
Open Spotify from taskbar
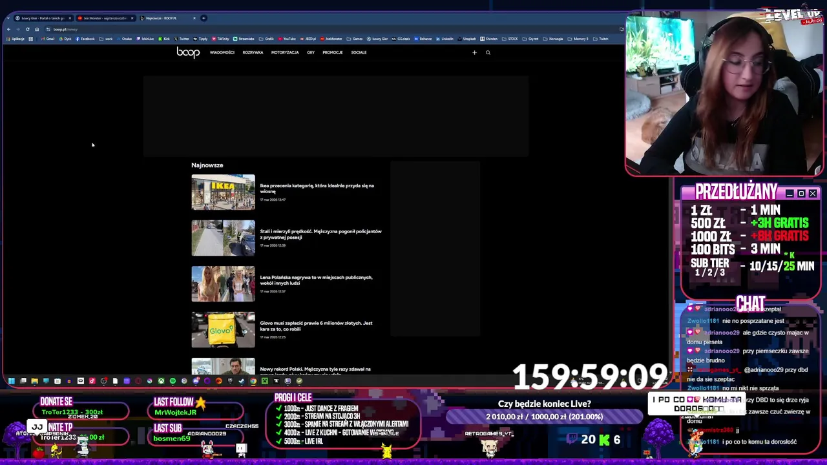click(173, 381)
